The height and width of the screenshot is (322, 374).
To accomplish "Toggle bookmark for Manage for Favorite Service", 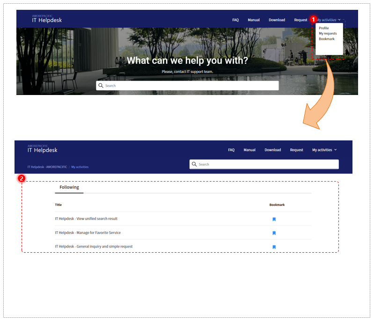I will click(x=274, y=233).
